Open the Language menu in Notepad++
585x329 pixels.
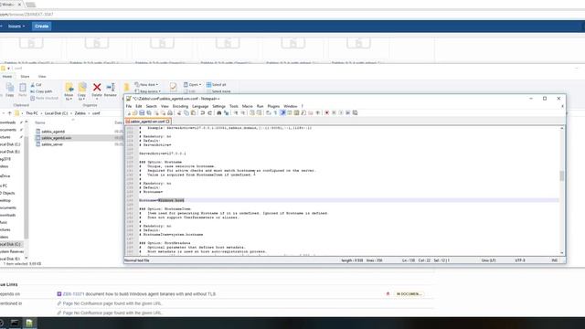coord(200,106)
